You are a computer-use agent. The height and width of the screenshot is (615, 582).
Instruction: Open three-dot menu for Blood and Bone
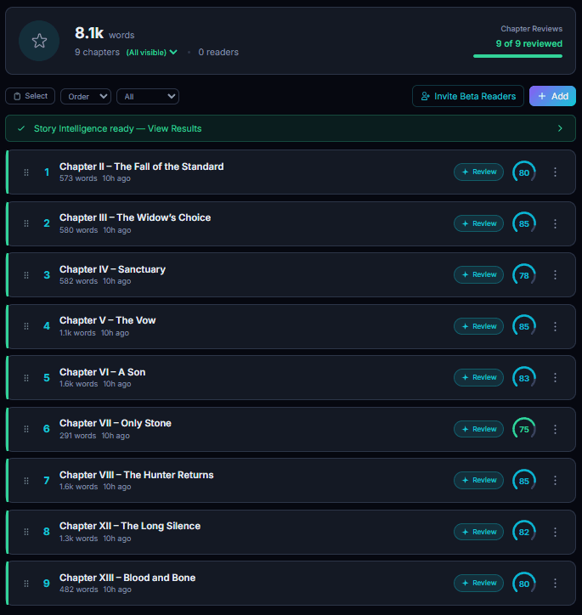click(555, 583)
